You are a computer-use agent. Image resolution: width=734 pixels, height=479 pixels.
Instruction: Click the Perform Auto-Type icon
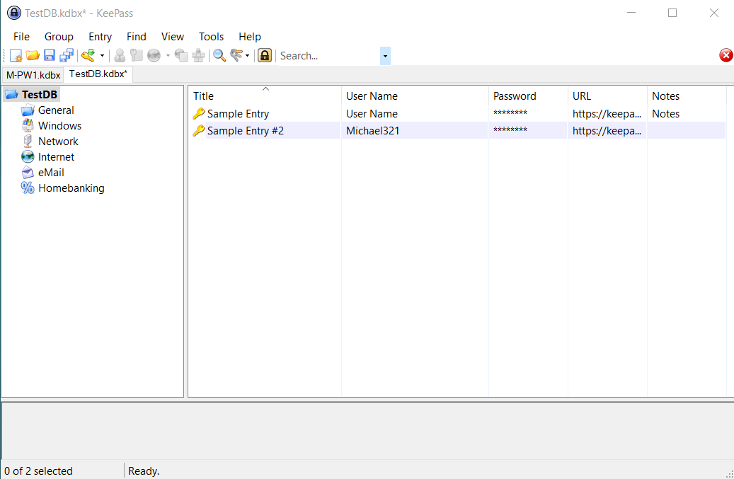198,56
